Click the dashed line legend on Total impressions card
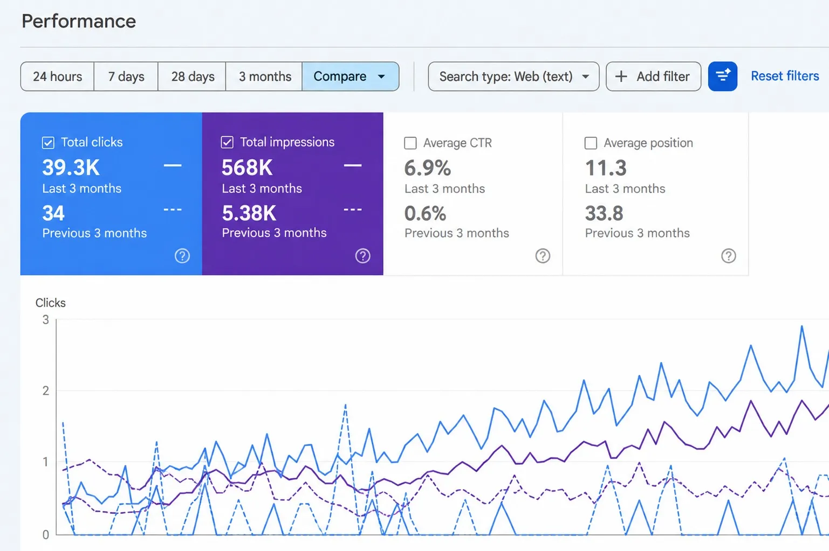Viewport: 829px width, 551px height. 353,210
